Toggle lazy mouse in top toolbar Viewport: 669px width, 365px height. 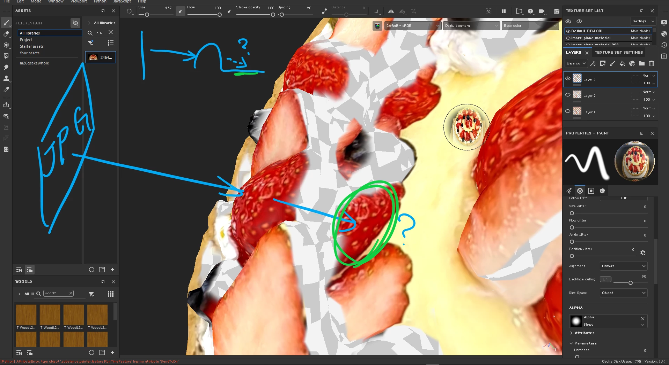(324, 11)
